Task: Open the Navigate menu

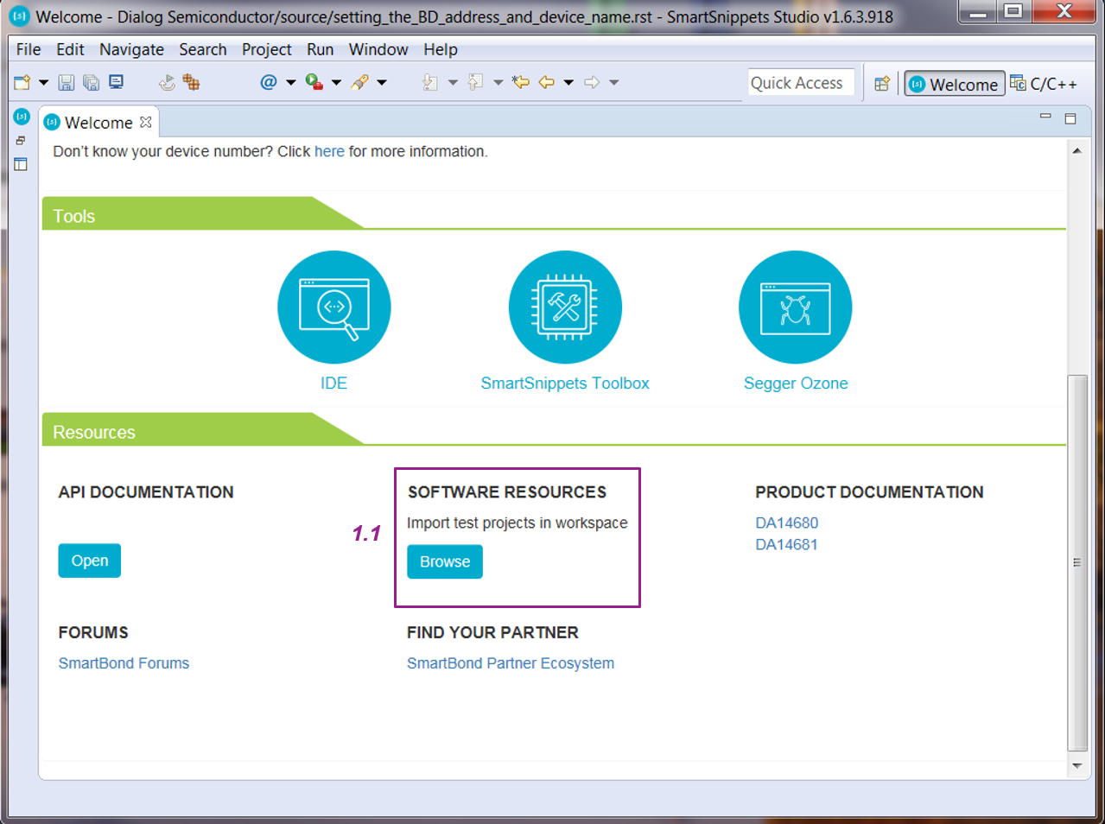Action: (x=131, y=49)
